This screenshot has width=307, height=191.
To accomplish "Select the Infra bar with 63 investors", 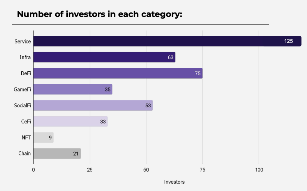I will tap(104, 57).
